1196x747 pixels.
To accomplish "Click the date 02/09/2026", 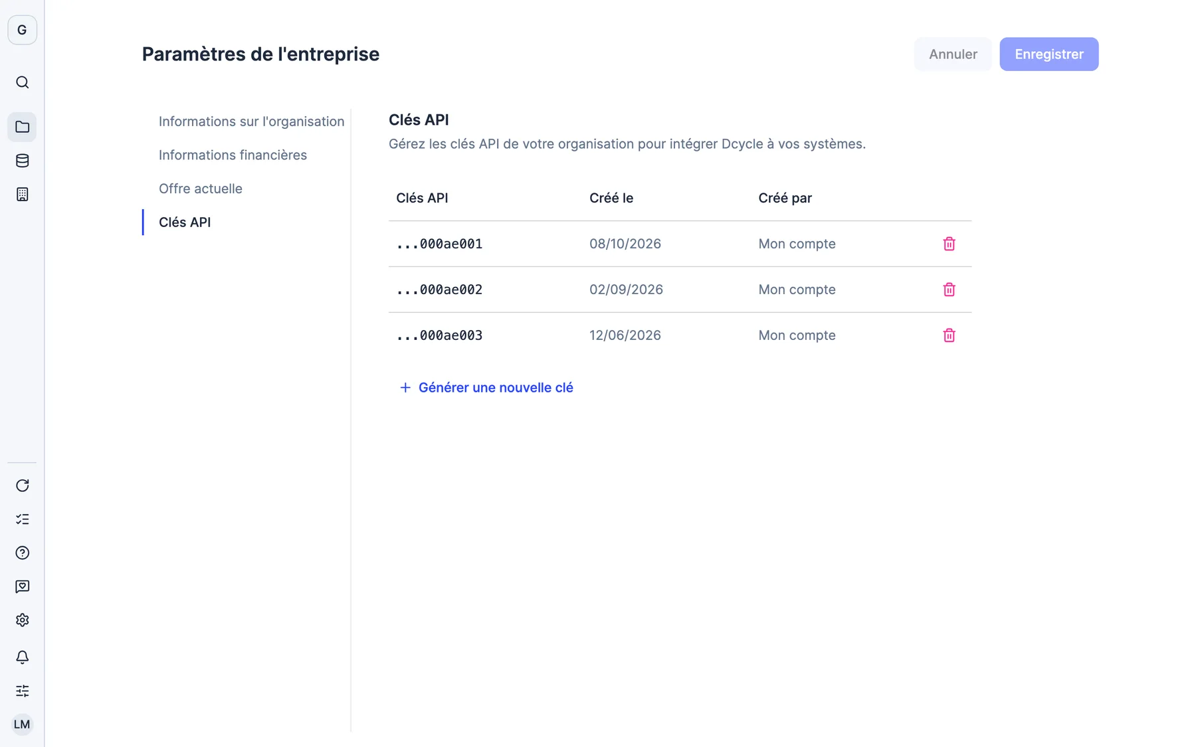I will tap(626, 290).
